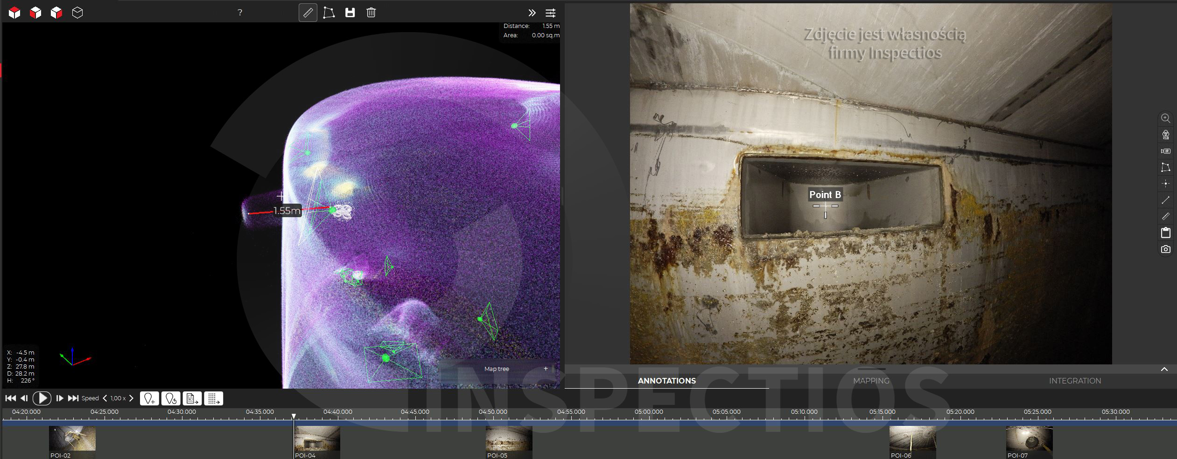Expand the panel with double chevron
This screenshot has width=1177, height=459.
pos(532,13)
